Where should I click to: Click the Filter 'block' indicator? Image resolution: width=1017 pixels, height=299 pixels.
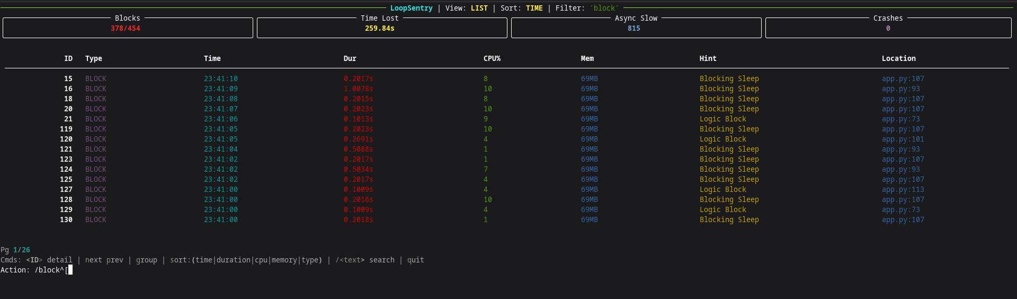[587, 8]
